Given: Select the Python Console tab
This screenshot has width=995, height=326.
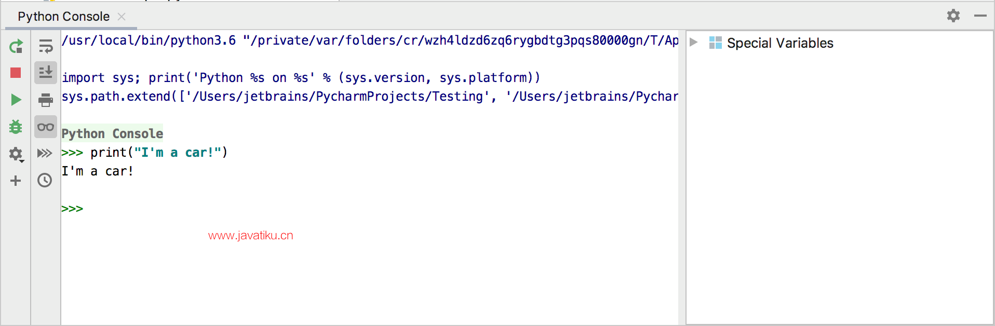Looking at the screenshot, I should 63,17.
